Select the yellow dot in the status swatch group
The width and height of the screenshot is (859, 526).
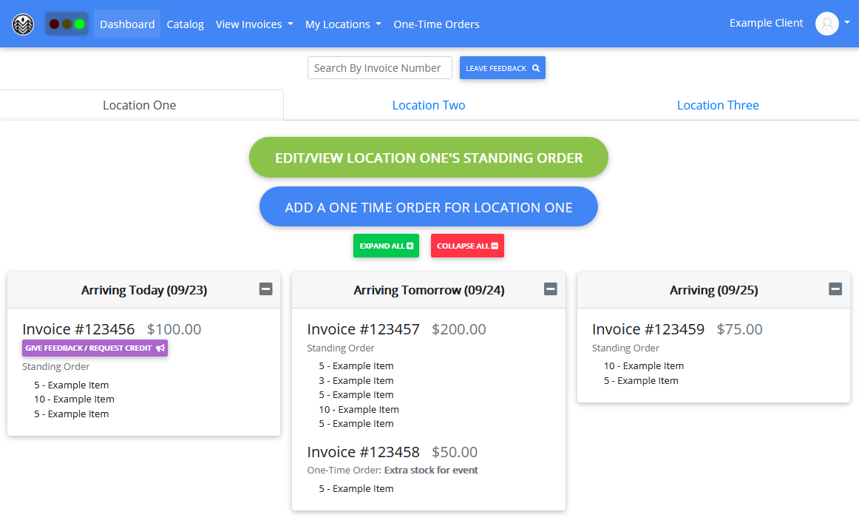[67, 24]
